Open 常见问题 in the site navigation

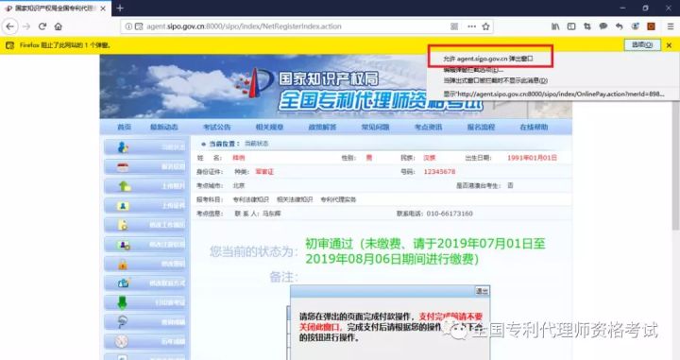coord(375,127)
